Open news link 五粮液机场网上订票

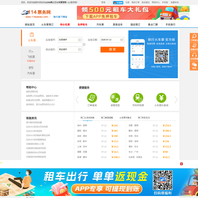(35, 144)
